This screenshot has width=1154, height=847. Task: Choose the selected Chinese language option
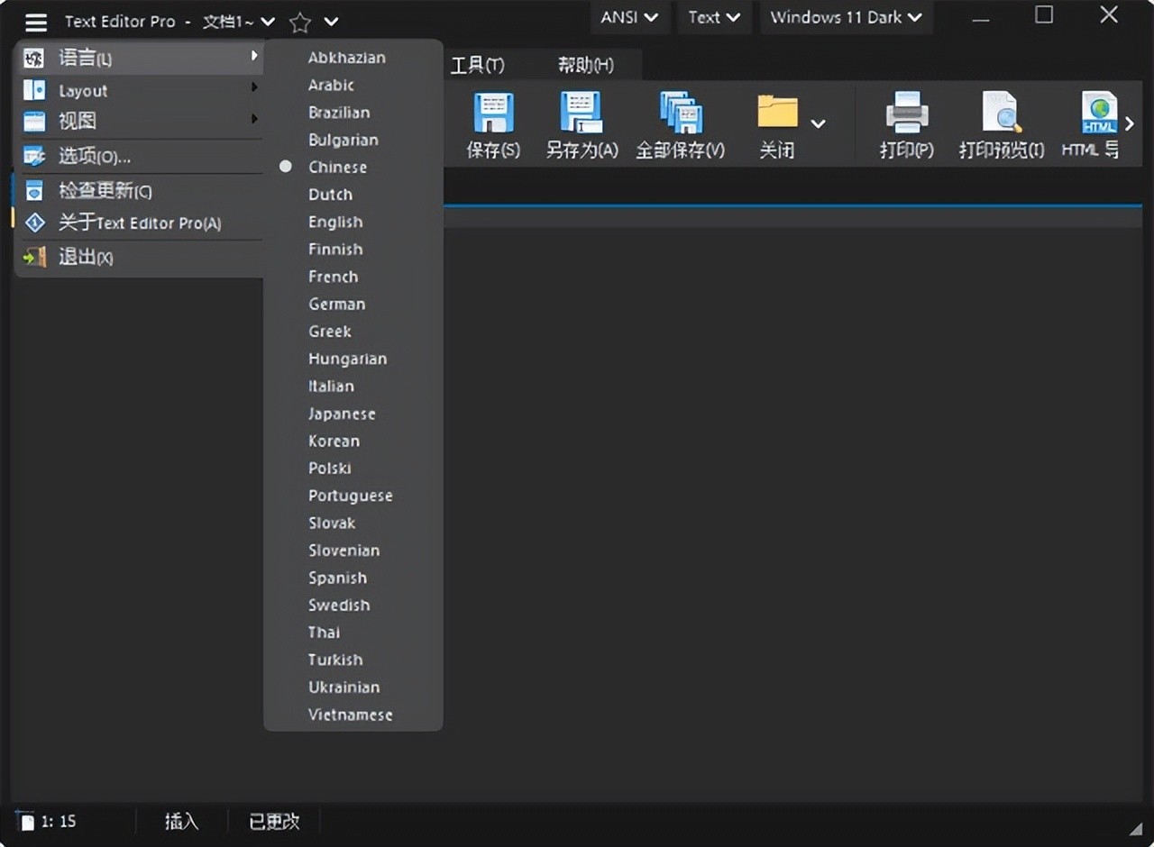(x=337, y=167)
